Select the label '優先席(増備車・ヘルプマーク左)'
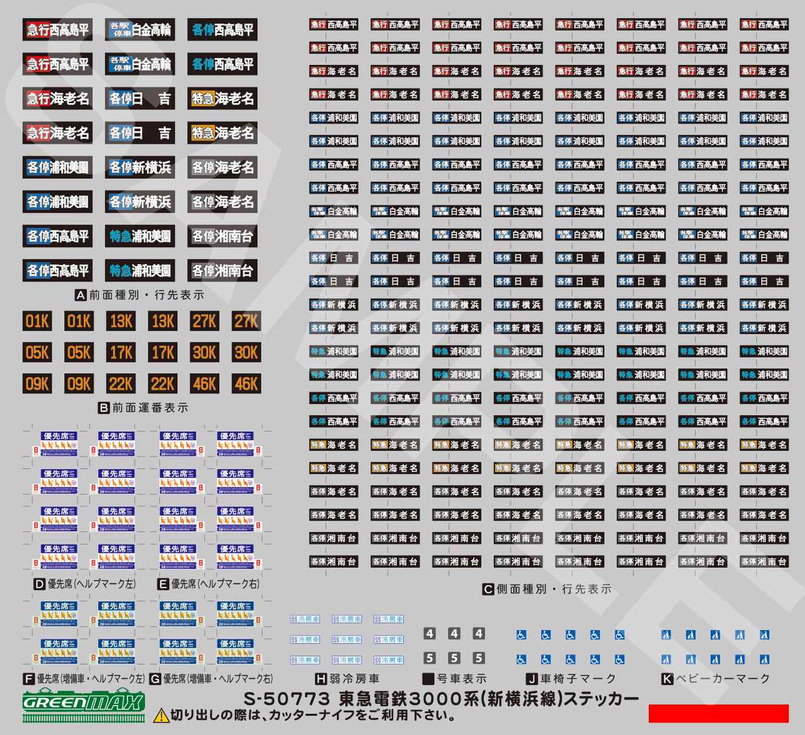 click(x=91, y=679)
